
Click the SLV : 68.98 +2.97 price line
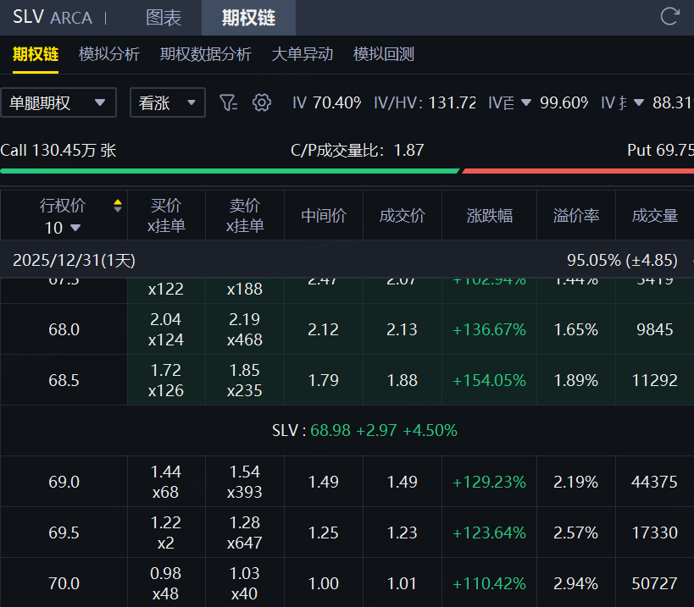pyautogui.click(x=364, y=430)
